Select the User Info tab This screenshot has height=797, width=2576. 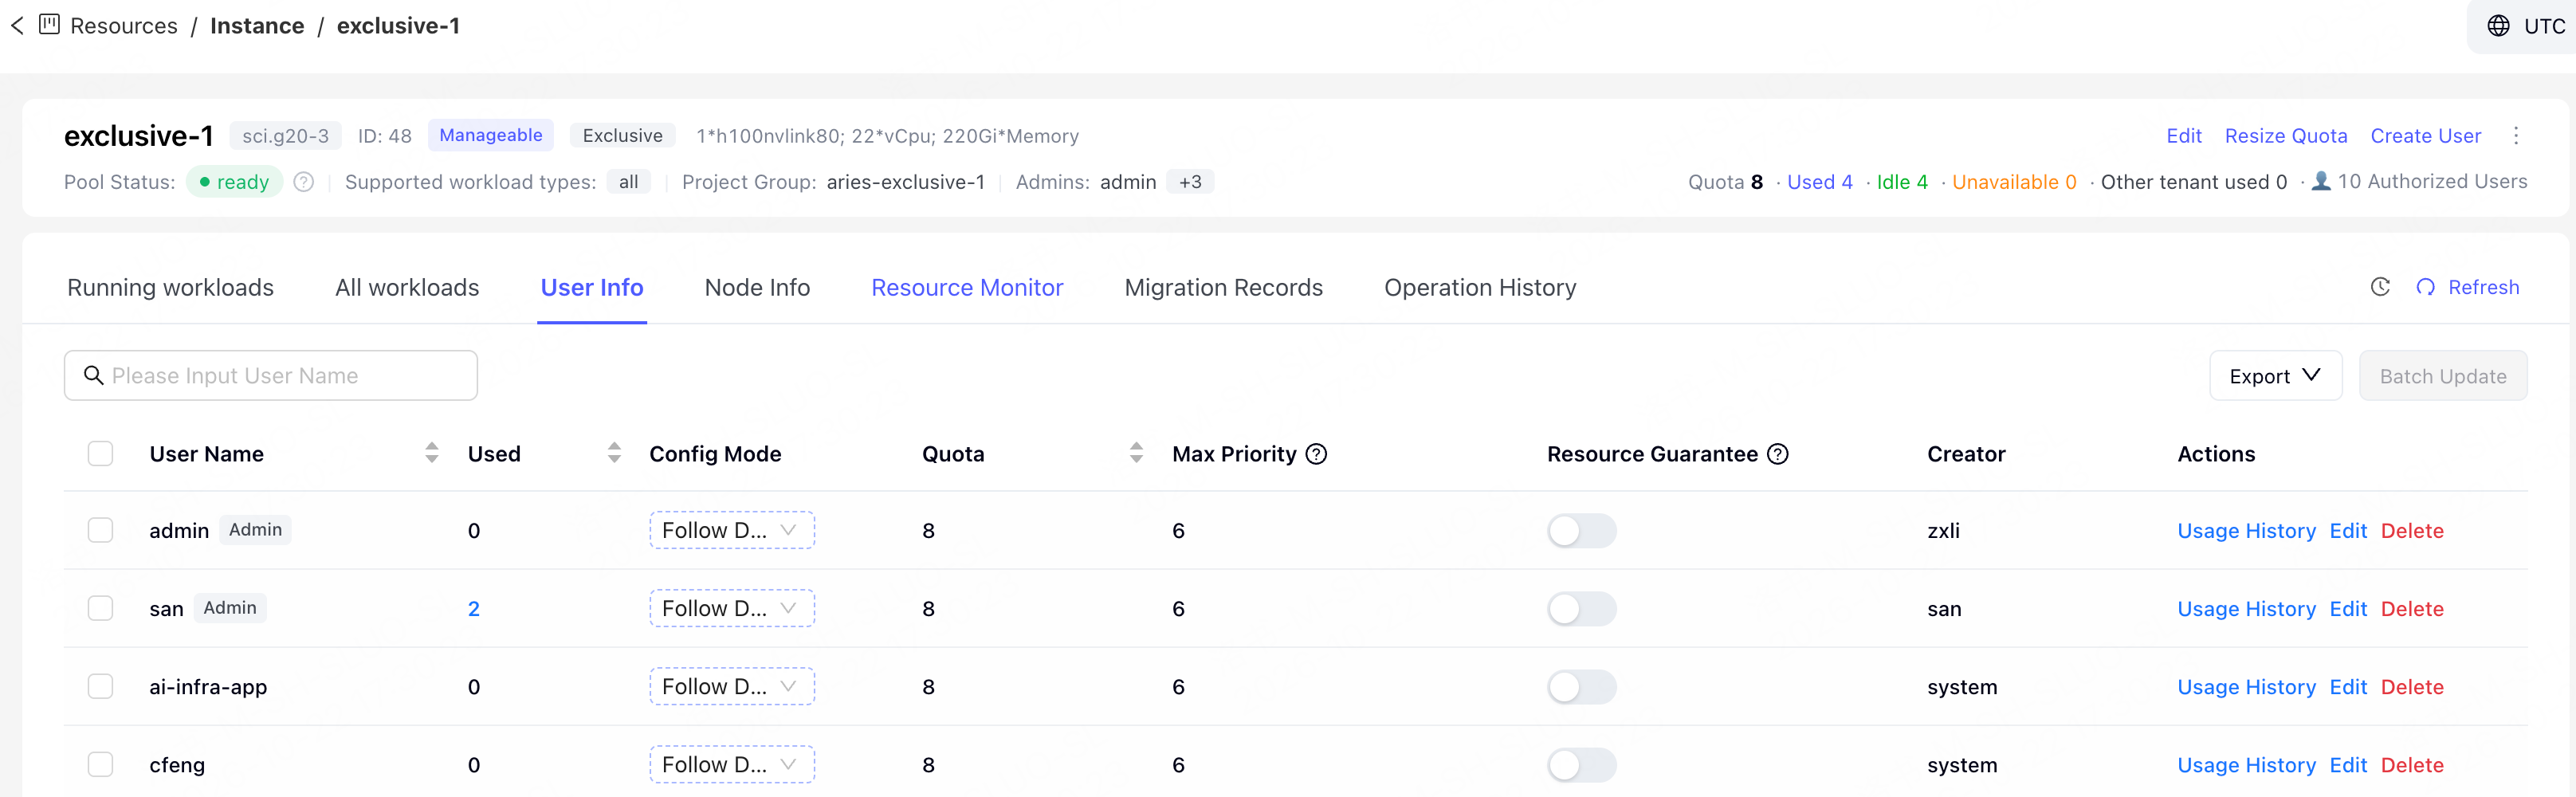tap(592, 287)
